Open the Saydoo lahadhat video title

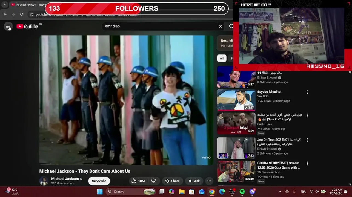tap(269, 92)
